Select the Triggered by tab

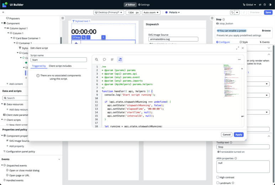tap(39, 66)
